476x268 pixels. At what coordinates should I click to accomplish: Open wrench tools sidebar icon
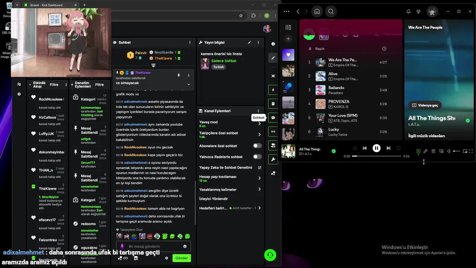pos(273,159)
